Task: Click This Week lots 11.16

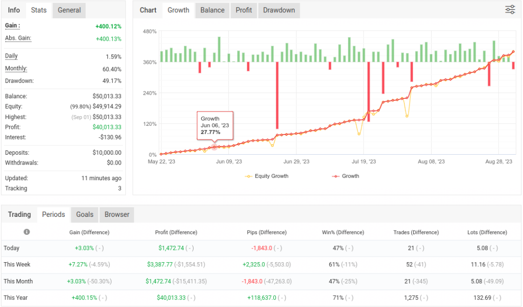Action: coord(478,264)
